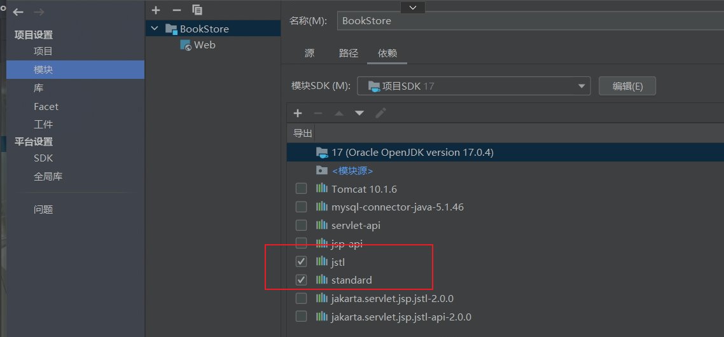Move dependency down with arrow icon
Screen dimensions: 724x337
359,113
